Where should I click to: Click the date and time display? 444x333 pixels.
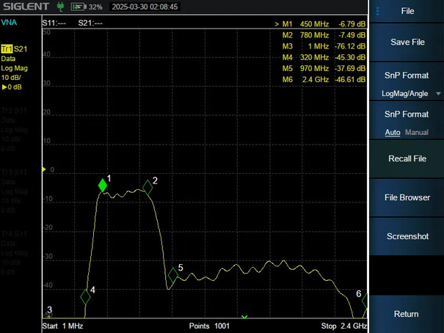[145, 7]
